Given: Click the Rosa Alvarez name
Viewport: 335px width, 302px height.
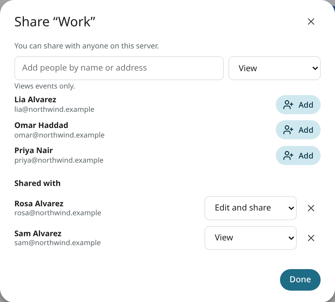Looking at the screenshot, I should click(39, 204).
